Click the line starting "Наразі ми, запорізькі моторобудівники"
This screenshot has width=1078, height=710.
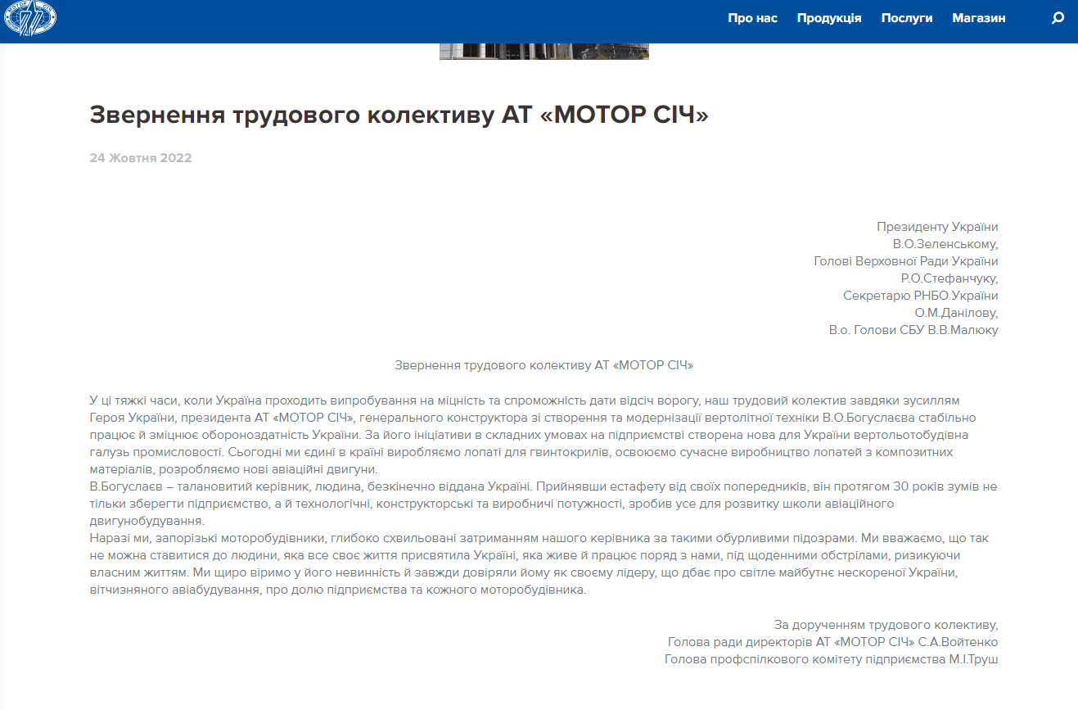[x=540, y=538]
